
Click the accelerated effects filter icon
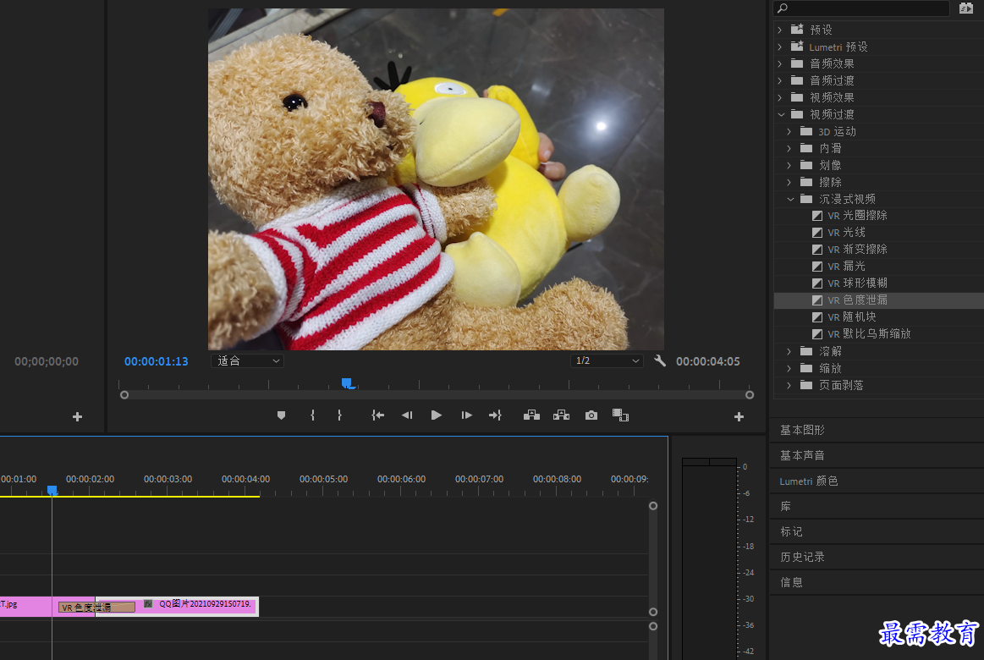click(965, 8)
